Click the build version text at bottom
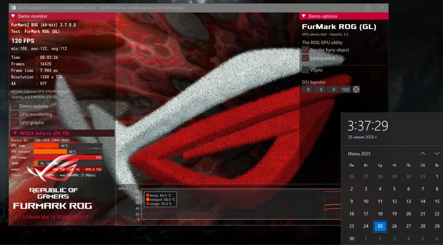The width and height of the screenshot is (443, 245). click(52, 217)
